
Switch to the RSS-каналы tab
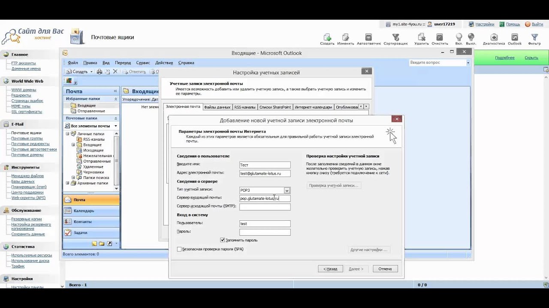(x=245, y=107)
